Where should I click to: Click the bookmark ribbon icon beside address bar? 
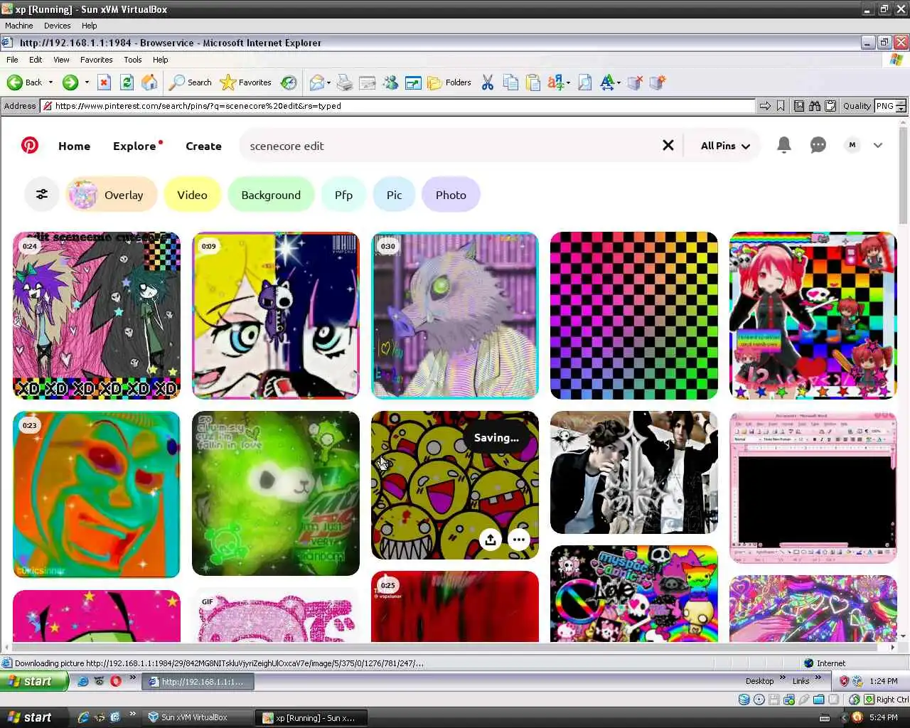781,106
